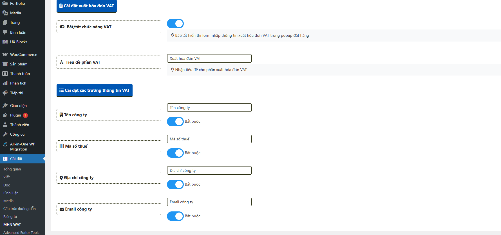
Task: Click the All-in-One WP Migration icon
Action: click(5, 144)
